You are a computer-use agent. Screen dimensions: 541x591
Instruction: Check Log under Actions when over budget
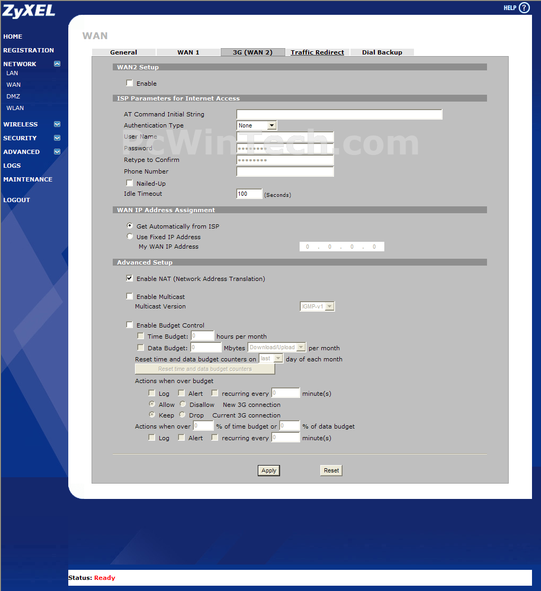tap(151, 393)
